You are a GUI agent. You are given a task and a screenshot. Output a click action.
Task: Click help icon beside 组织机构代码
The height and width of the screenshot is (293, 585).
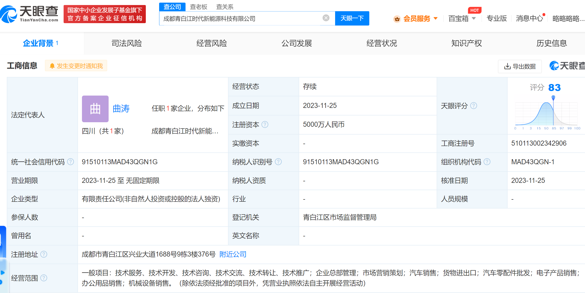click(487, 162)
